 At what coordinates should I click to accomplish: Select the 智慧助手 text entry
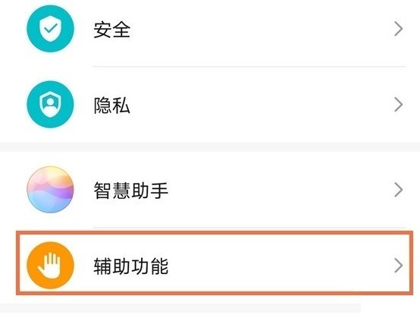[130, 190]
